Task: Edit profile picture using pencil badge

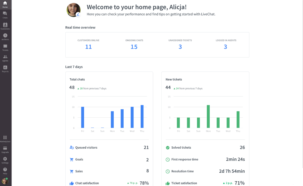Action: click(78, 14)
